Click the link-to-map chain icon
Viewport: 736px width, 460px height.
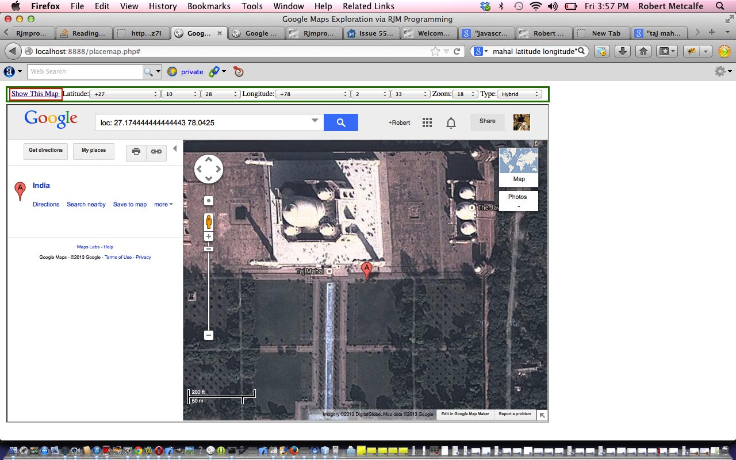click(x=156, y=151)
